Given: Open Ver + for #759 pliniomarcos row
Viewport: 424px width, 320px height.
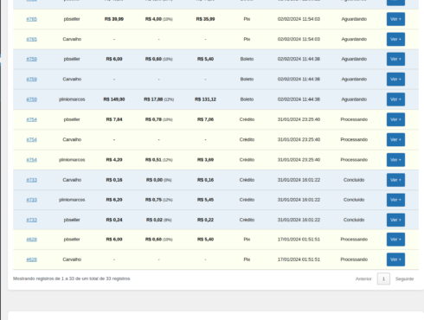Looking at the screenshot, I should 395,99.
